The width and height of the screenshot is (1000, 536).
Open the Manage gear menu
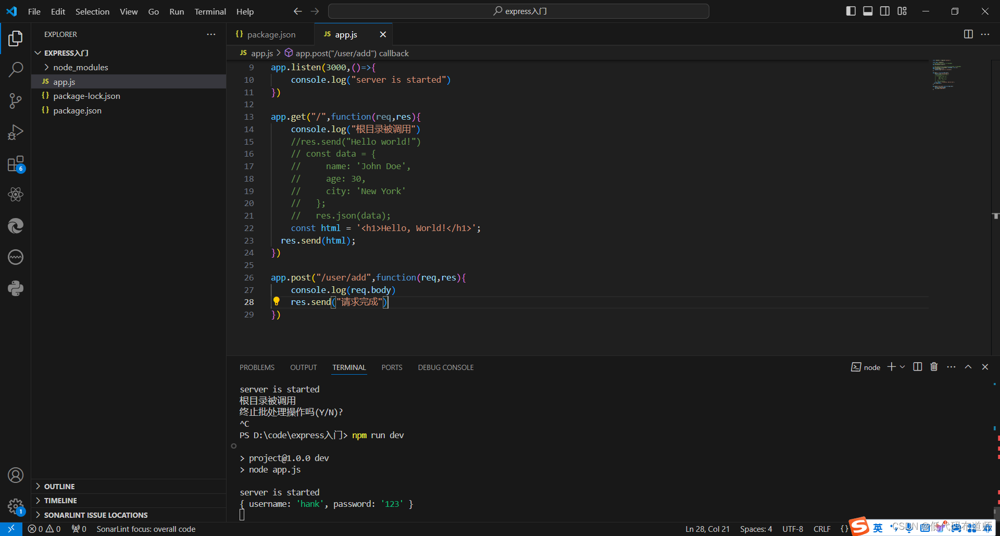coord(16,506)
